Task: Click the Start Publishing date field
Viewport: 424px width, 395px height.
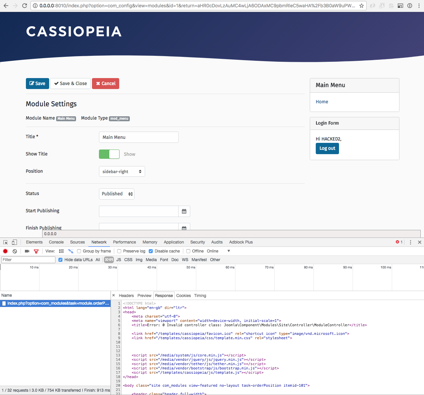Action: [x=139, y=211]
